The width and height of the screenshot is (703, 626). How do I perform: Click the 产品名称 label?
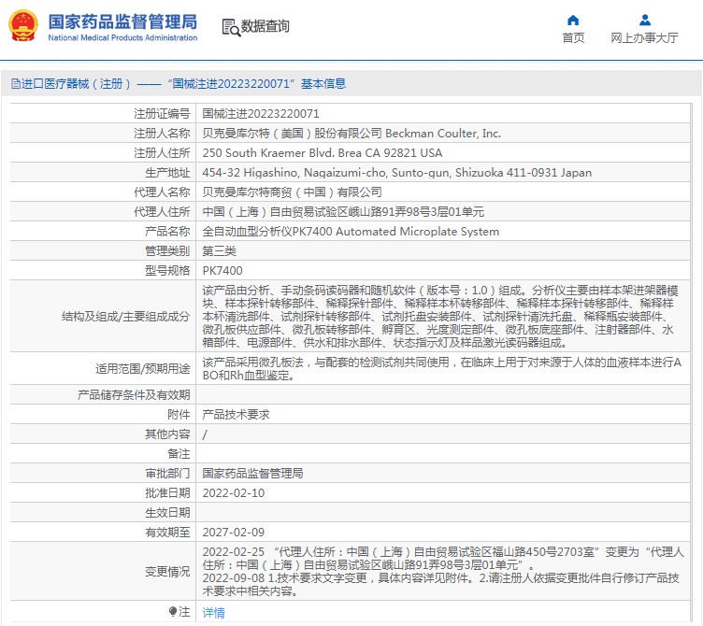[x=167, y=232]
